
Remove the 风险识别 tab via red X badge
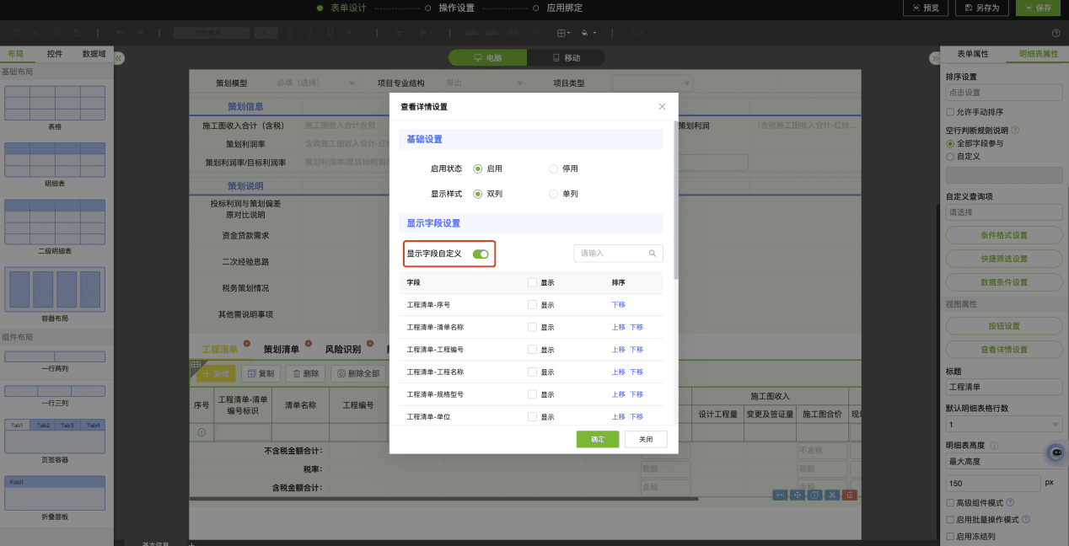point(370,343)
